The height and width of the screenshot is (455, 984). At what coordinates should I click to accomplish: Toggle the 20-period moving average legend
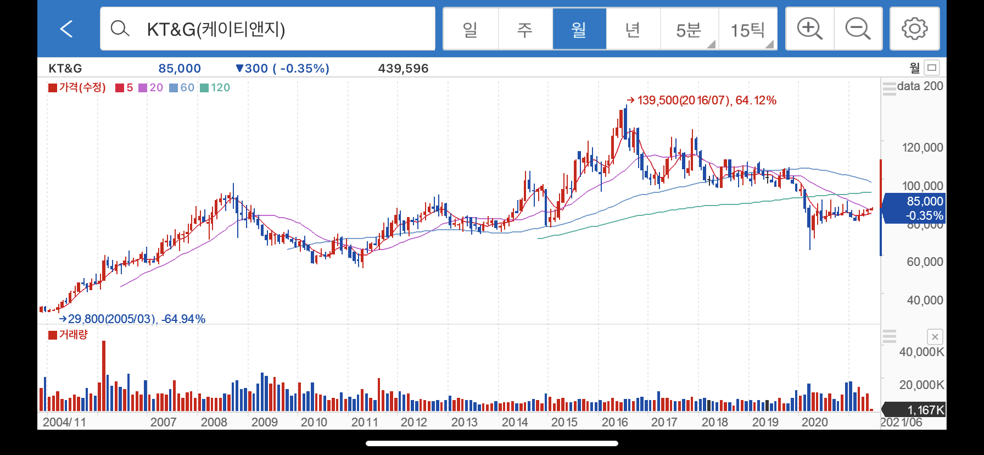click(151, 87)
